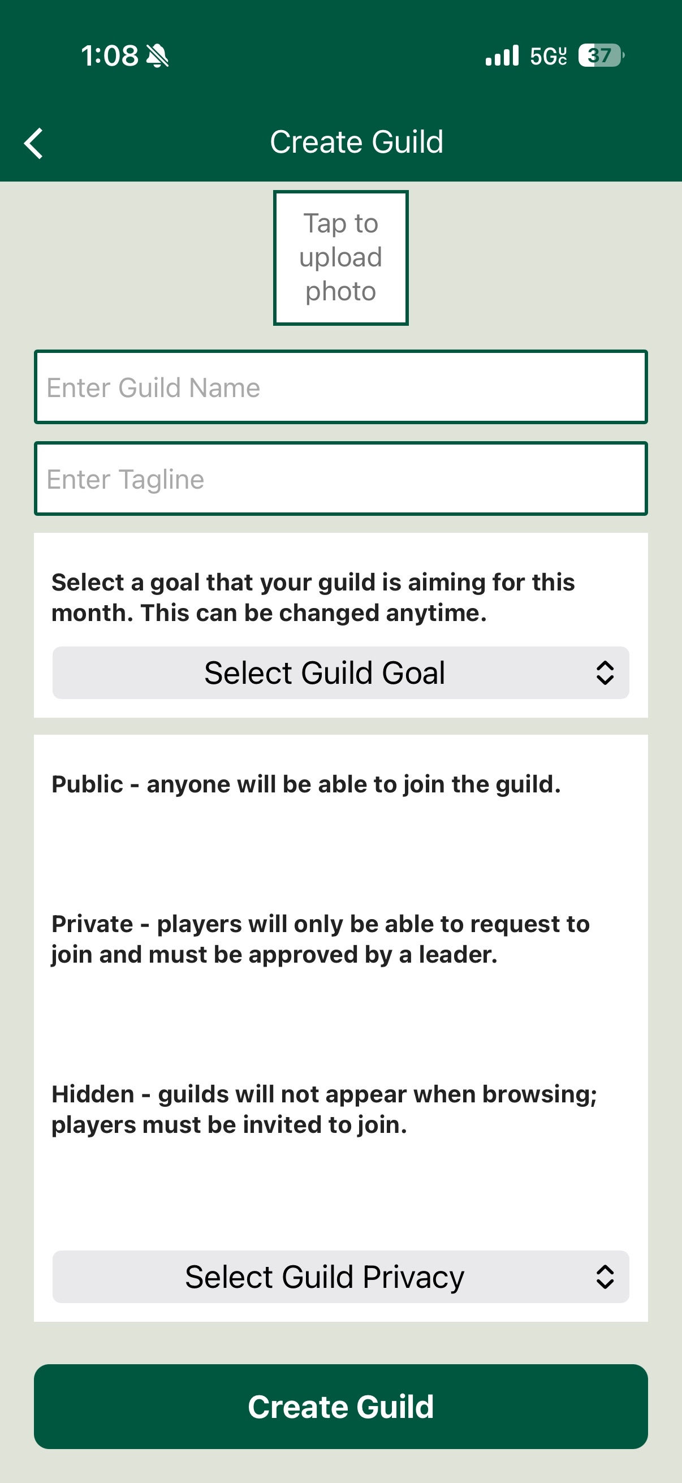Viewport: 682px width, 1483px height.
Task: Tap the Hidden privacy description text
Action: click(324, 1109)
